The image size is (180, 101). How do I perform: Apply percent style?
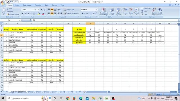87,13
